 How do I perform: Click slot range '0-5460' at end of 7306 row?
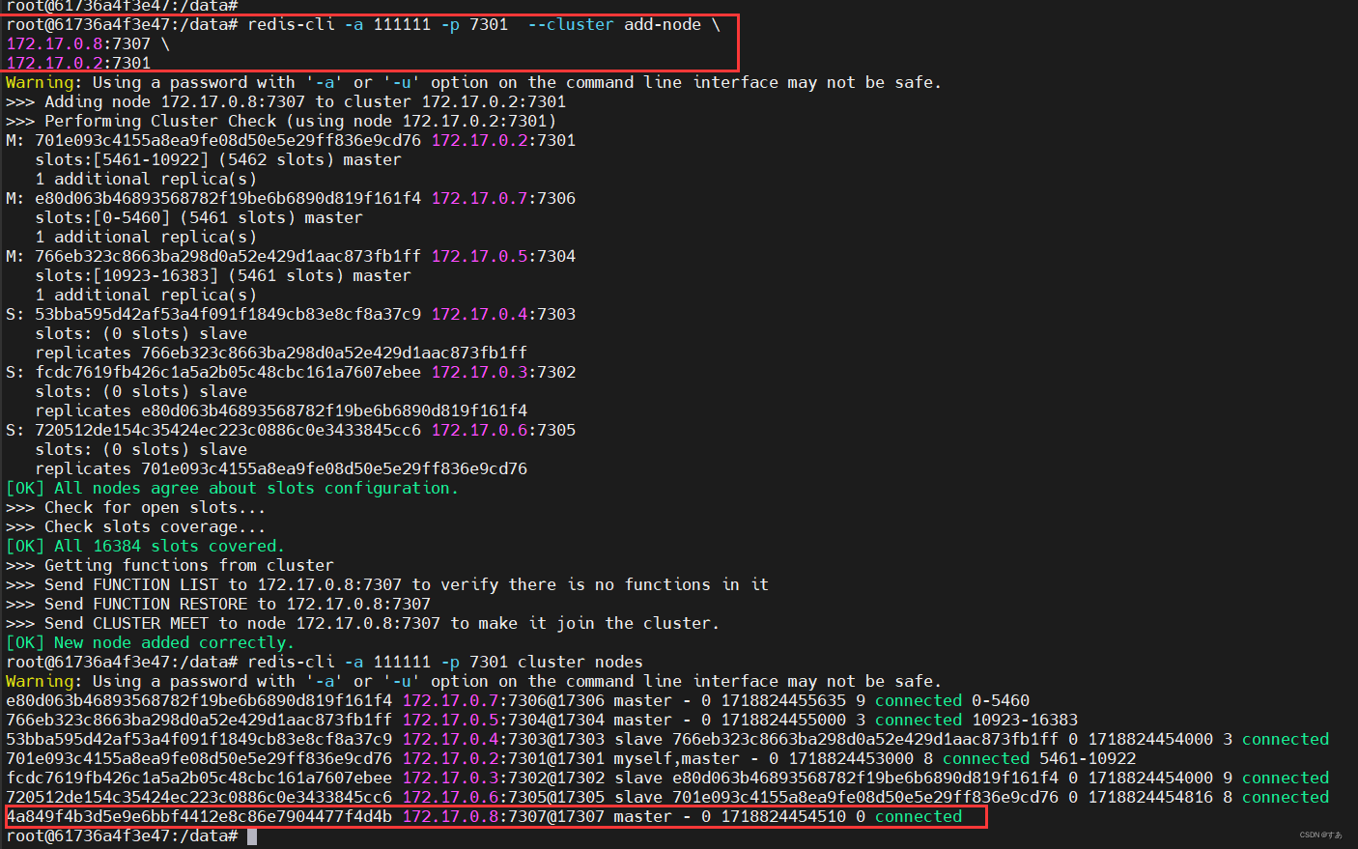(x=1001, y=701)
